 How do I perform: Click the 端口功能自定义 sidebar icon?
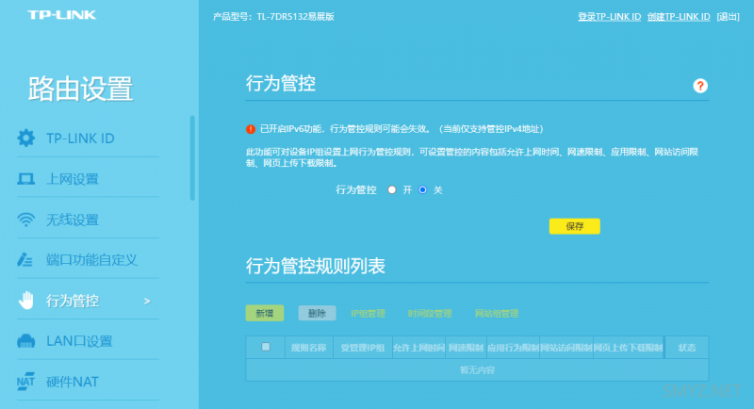(26, 260)
